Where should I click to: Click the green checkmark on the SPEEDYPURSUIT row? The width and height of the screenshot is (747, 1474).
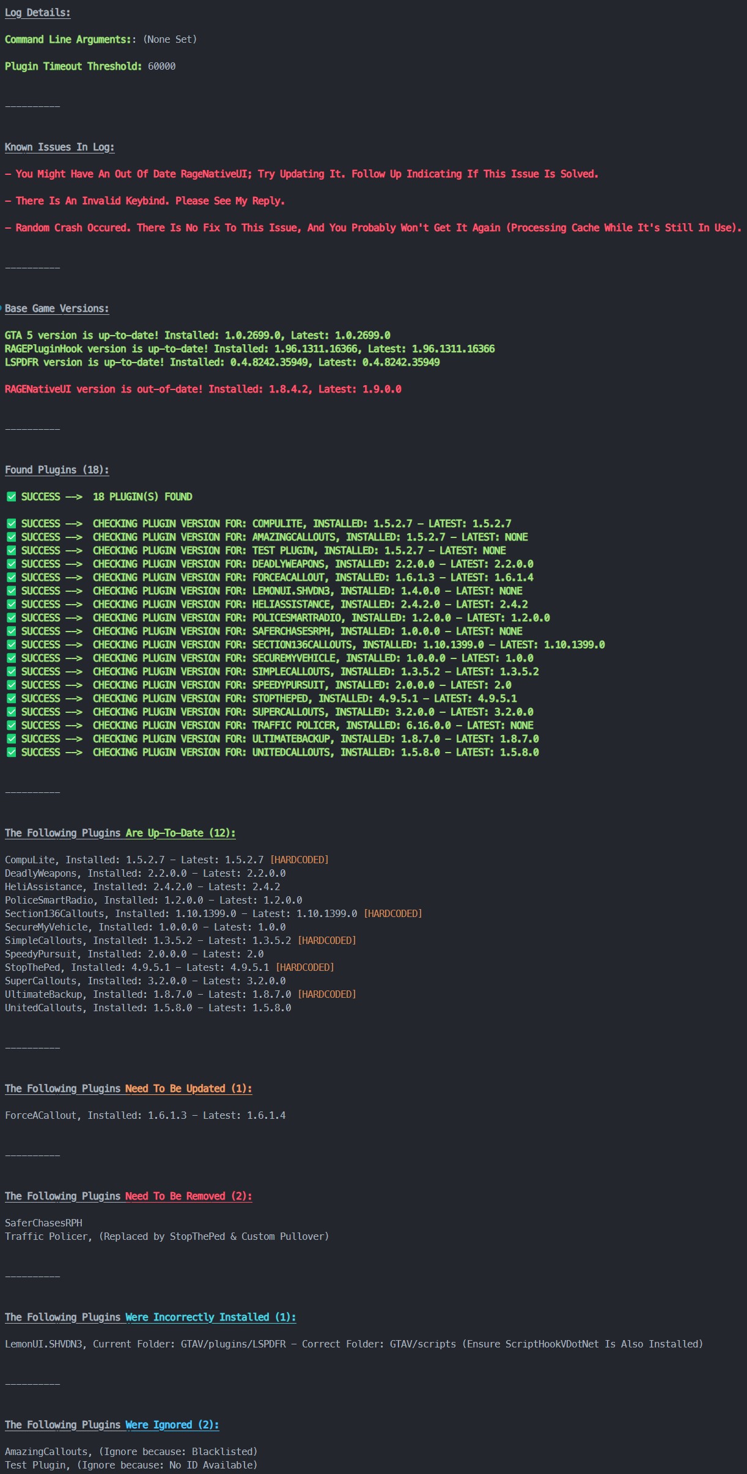(x=11, y=685)
